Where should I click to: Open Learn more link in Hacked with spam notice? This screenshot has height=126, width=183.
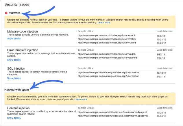click(81, 99)
